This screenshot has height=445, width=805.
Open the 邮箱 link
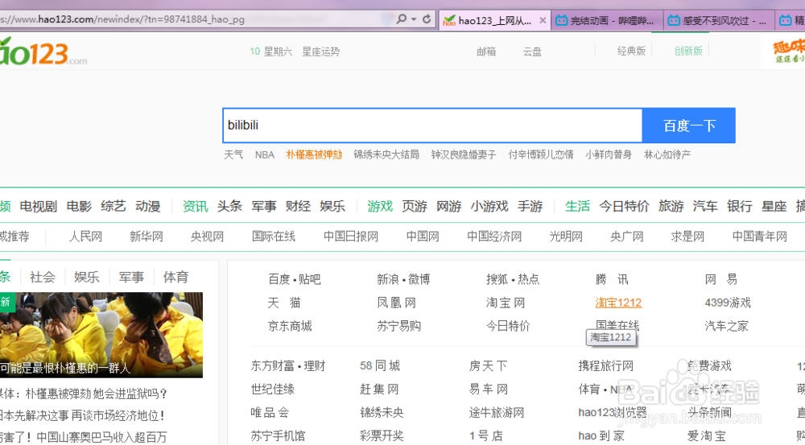click(486, 52)
